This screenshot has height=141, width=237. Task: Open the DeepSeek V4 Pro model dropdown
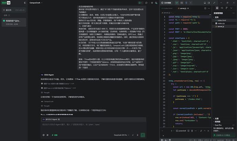coord(122,135)
